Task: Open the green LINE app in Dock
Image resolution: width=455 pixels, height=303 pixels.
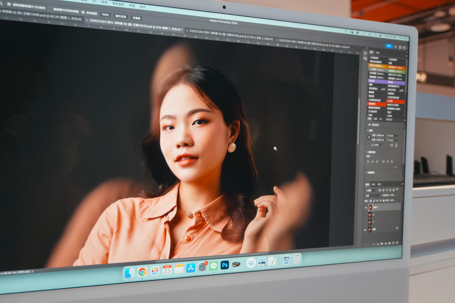Action: pos(213,266)
